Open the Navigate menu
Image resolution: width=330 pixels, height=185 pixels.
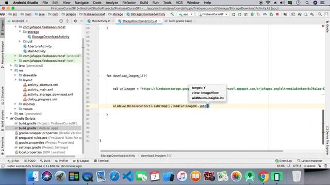(x=81, y=3)
